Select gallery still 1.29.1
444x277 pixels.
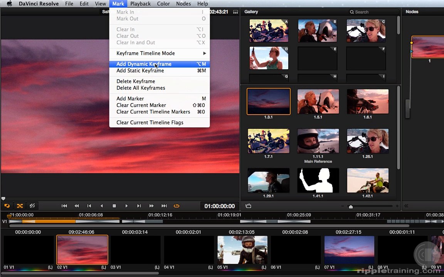point(268,180)
